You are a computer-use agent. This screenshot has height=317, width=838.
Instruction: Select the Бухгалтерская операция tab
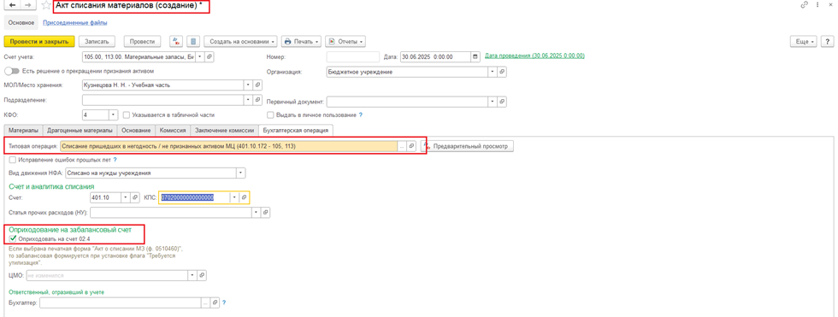tap(296, 130)
